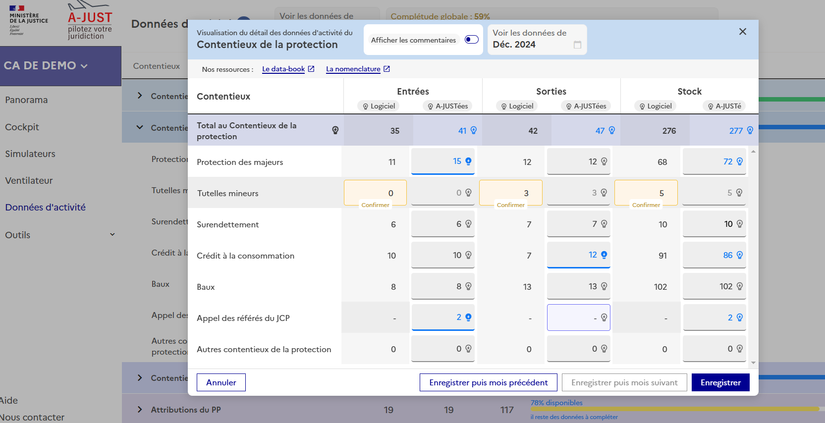825x423 pixels.
Task: Click lightbulb icon in Appel des référés A-JUSTées entrées
Action: tap(468, 317)
